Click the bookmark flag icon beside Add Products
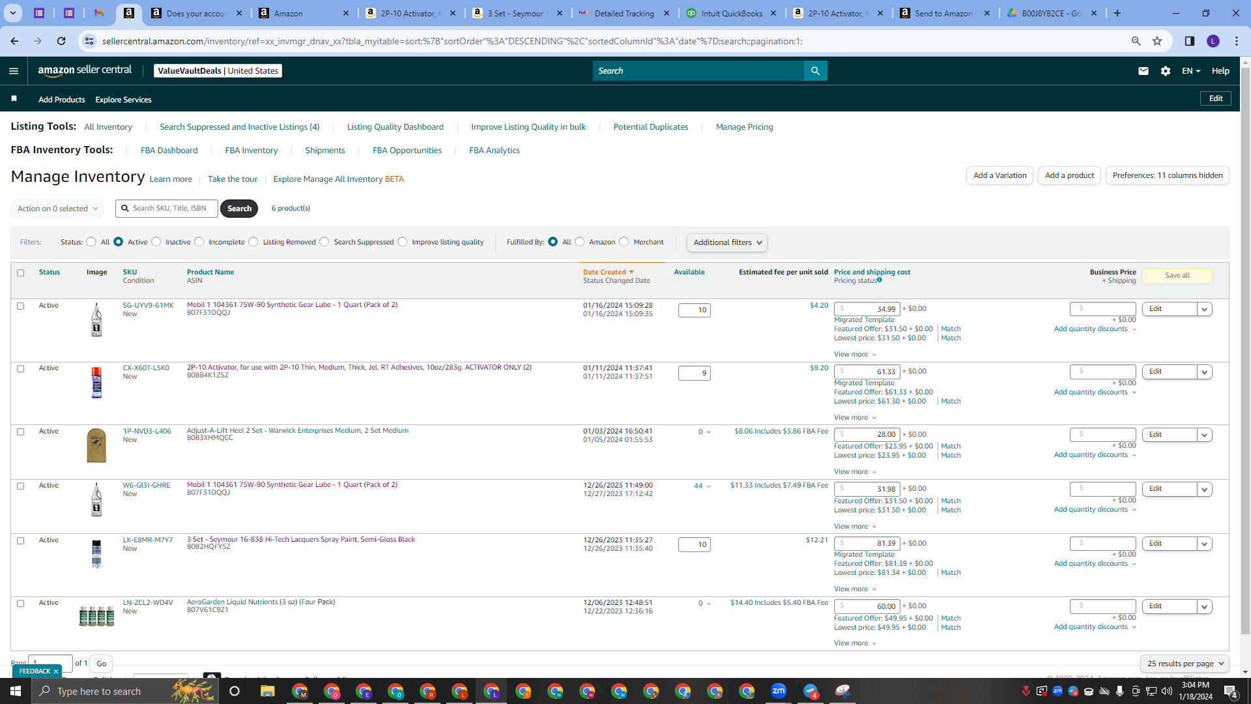This screenshot has height=704, width=1251. pos(14,98)
